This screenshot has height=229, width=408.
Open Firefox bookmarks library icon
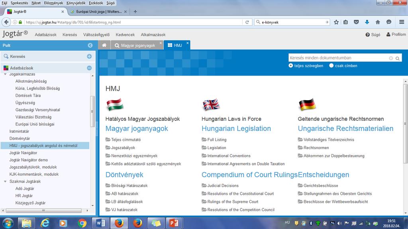(345, 22)
